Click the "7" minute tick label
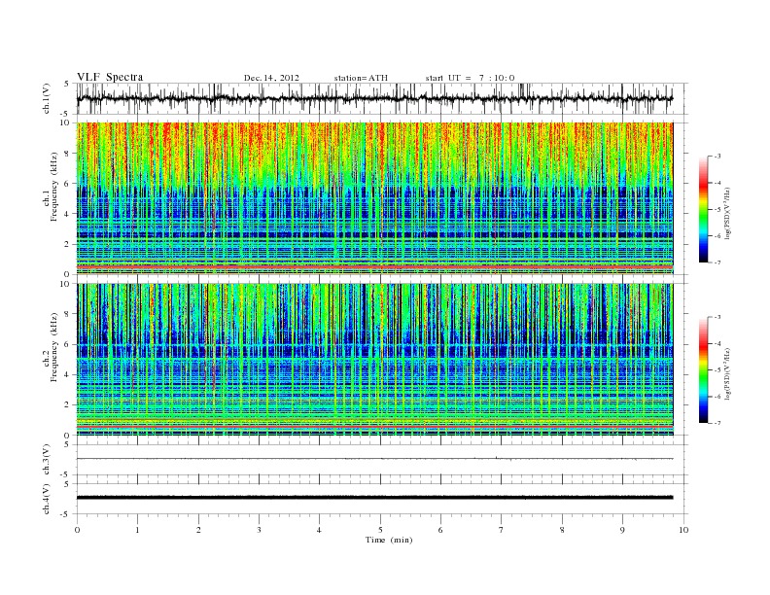Image resolution: width=770 pixels, height=595 pixels. pos(502,530)
